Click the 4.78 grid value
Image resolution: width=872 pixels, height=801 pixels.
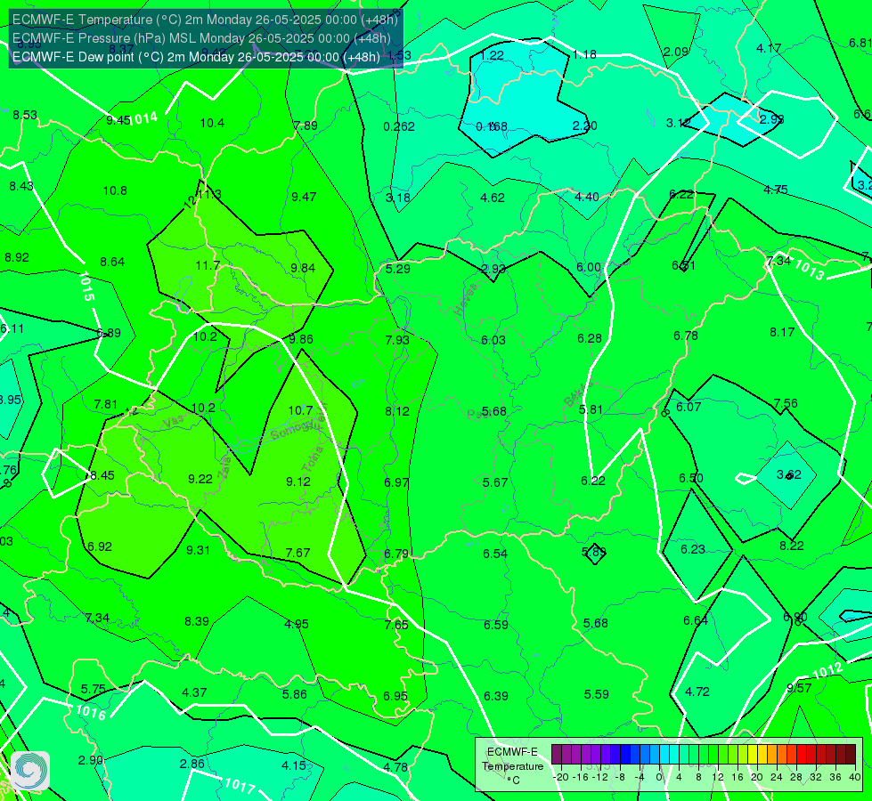[x=395, y=768]
